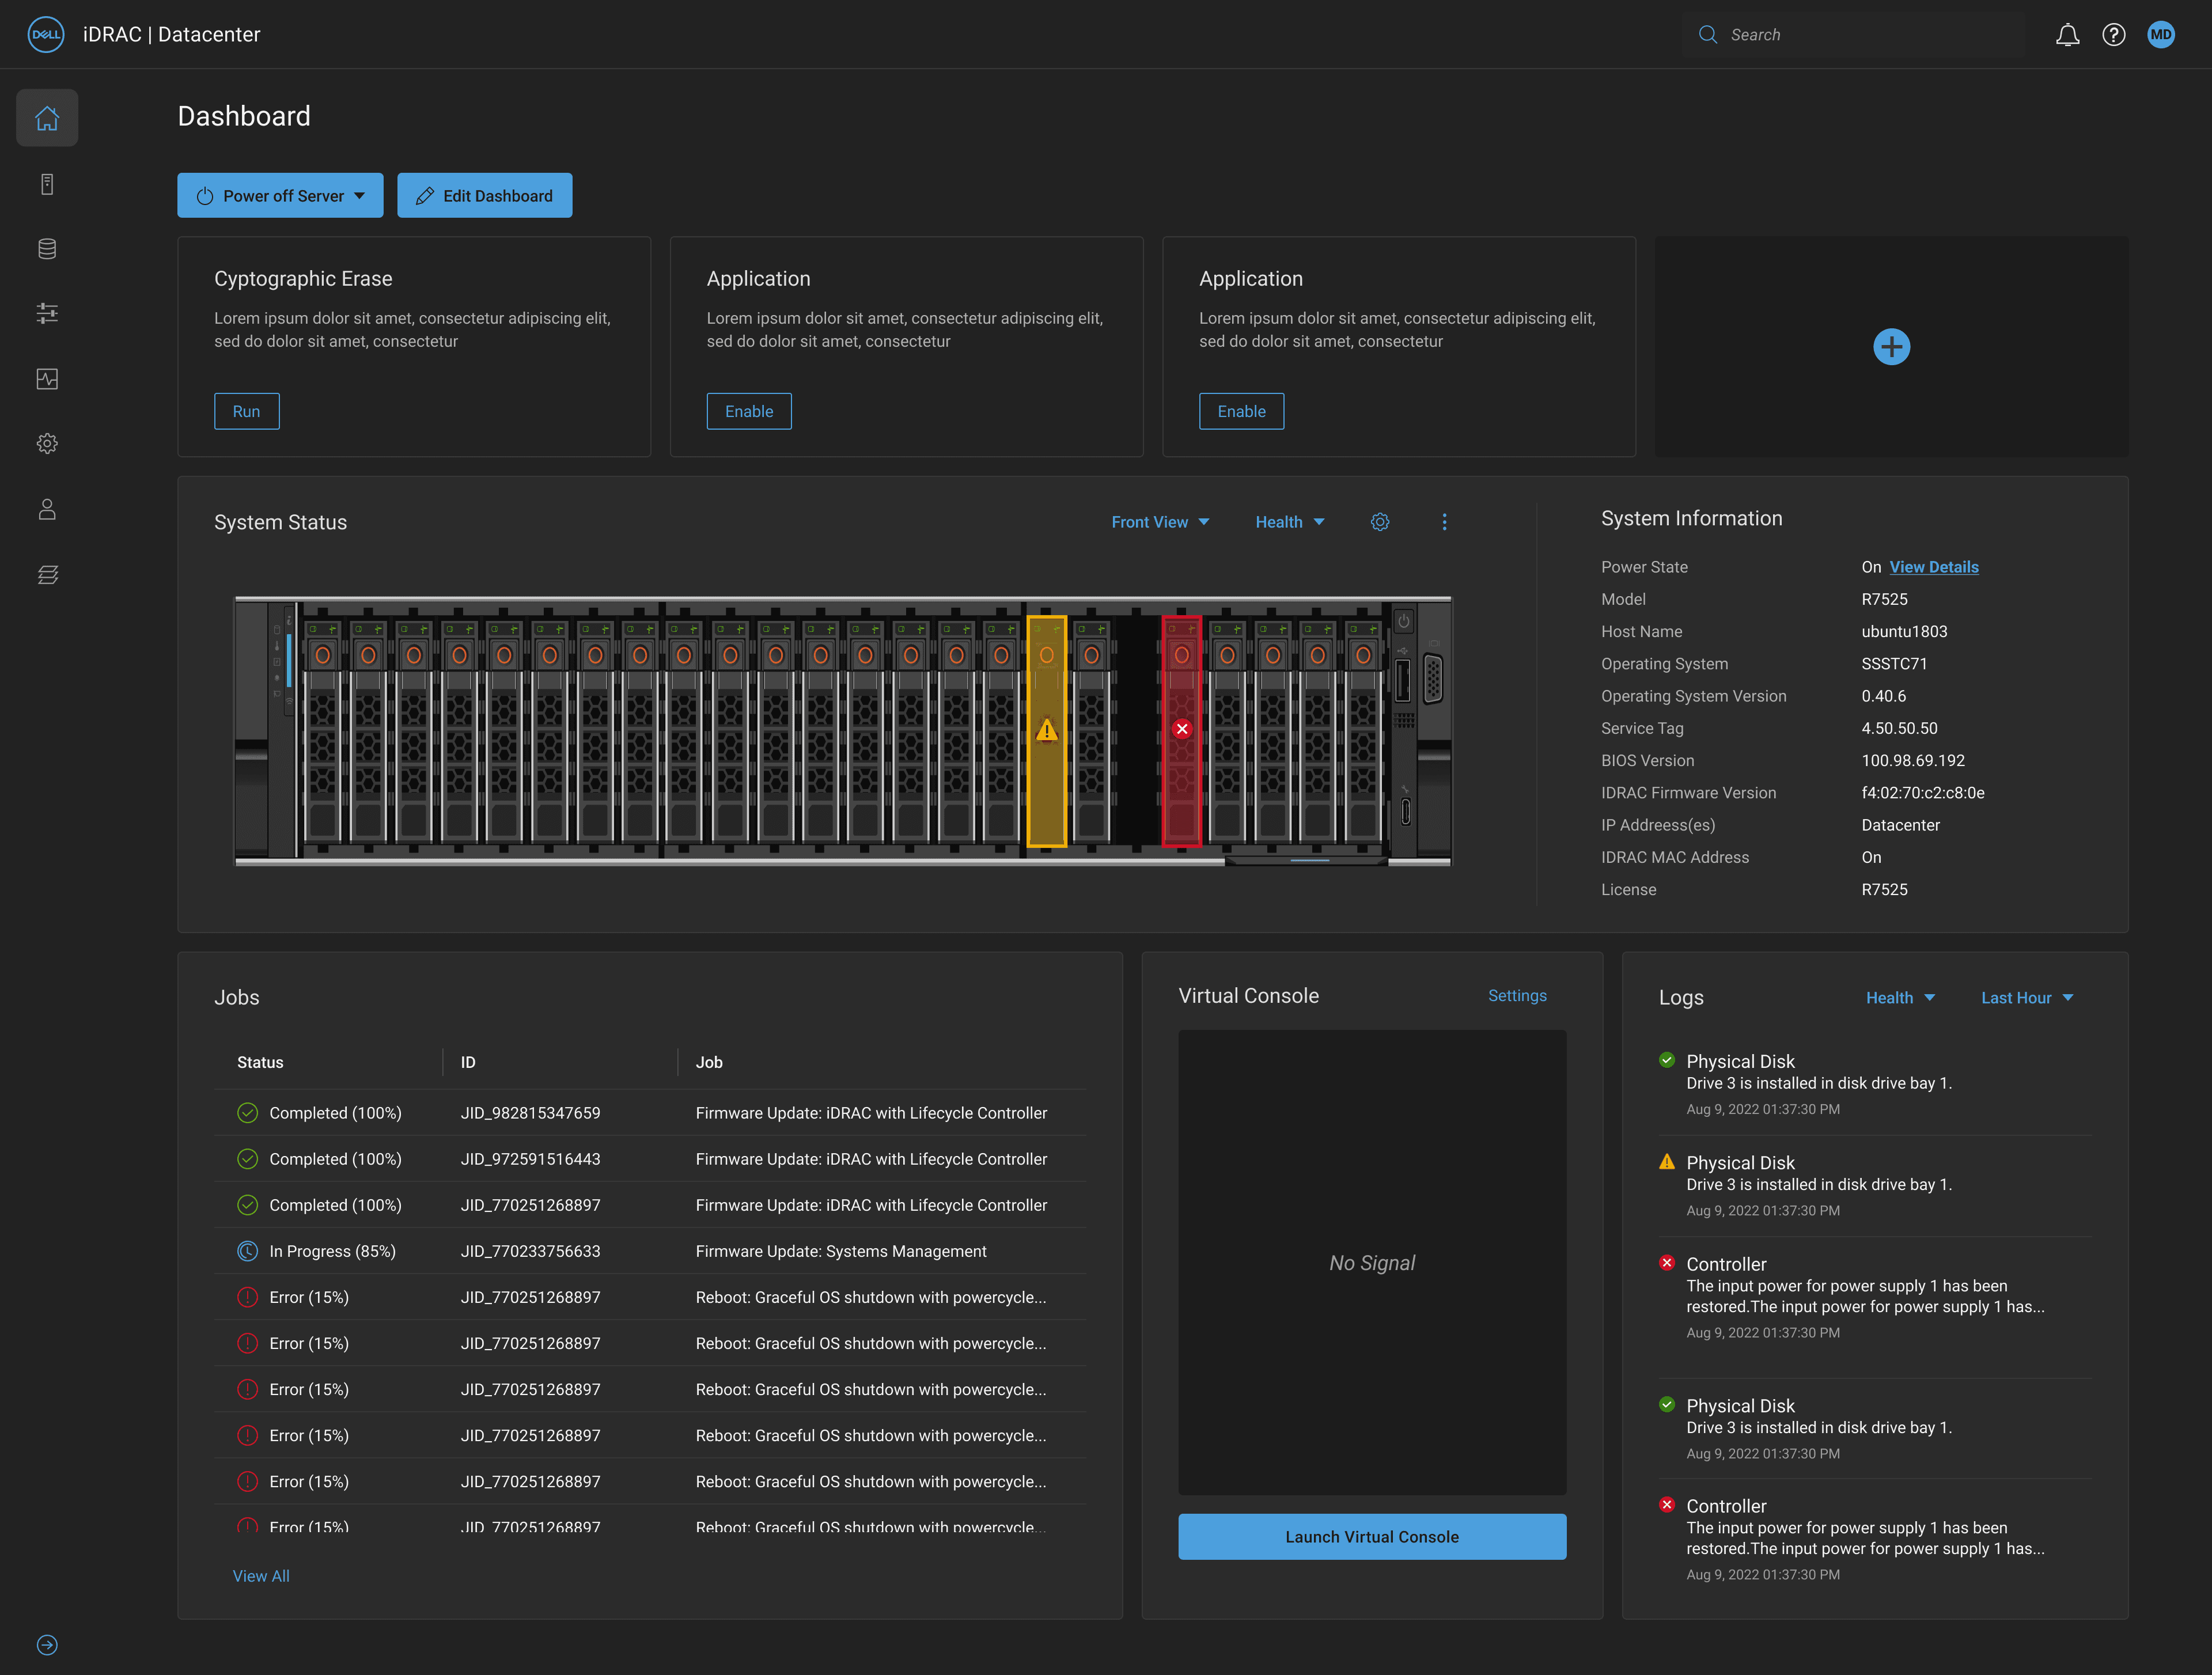
Task: Select the yellow warning drive bay
Action: coord(1046,731)
